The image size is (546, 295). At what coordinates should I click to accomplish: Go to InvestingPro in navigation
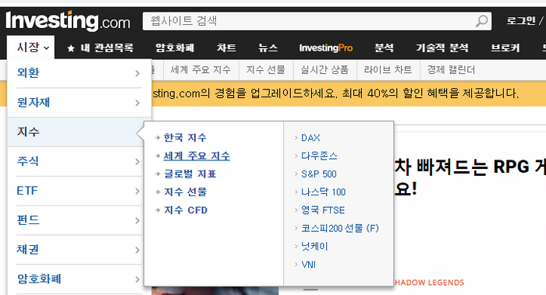tap(325, 47)
